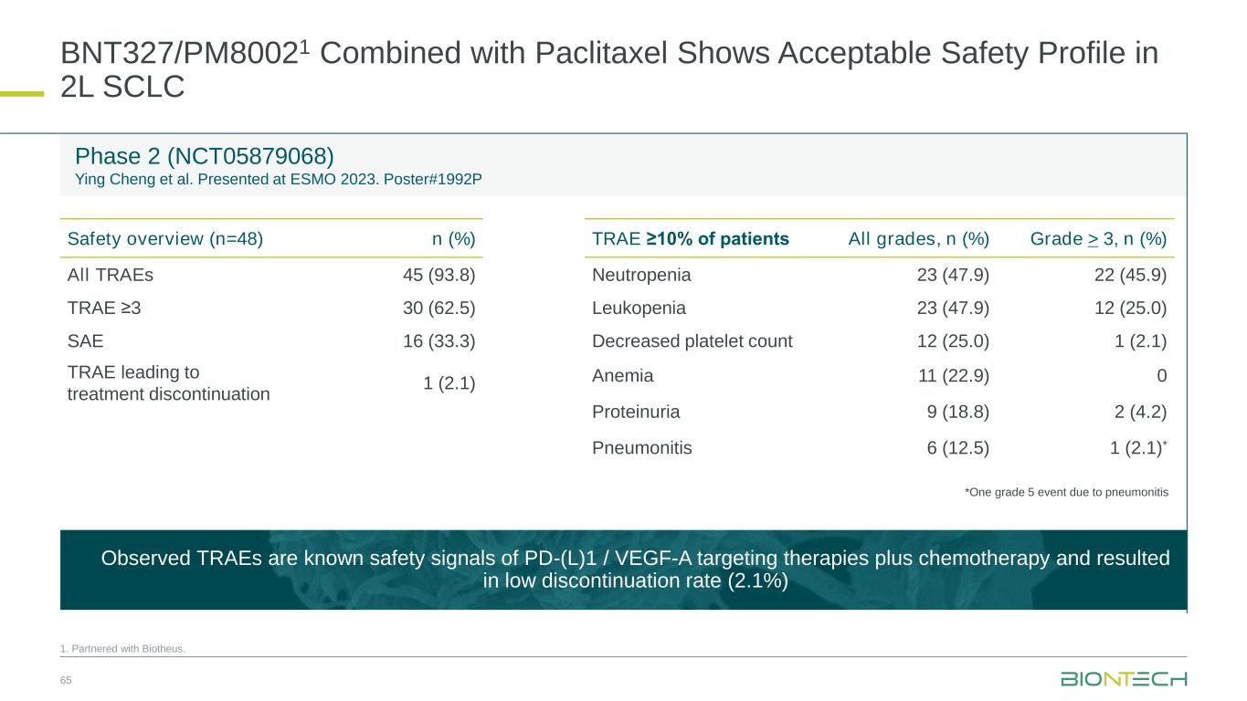
Task: Click the green accent bar beside the title
Action: pos(21,92)
